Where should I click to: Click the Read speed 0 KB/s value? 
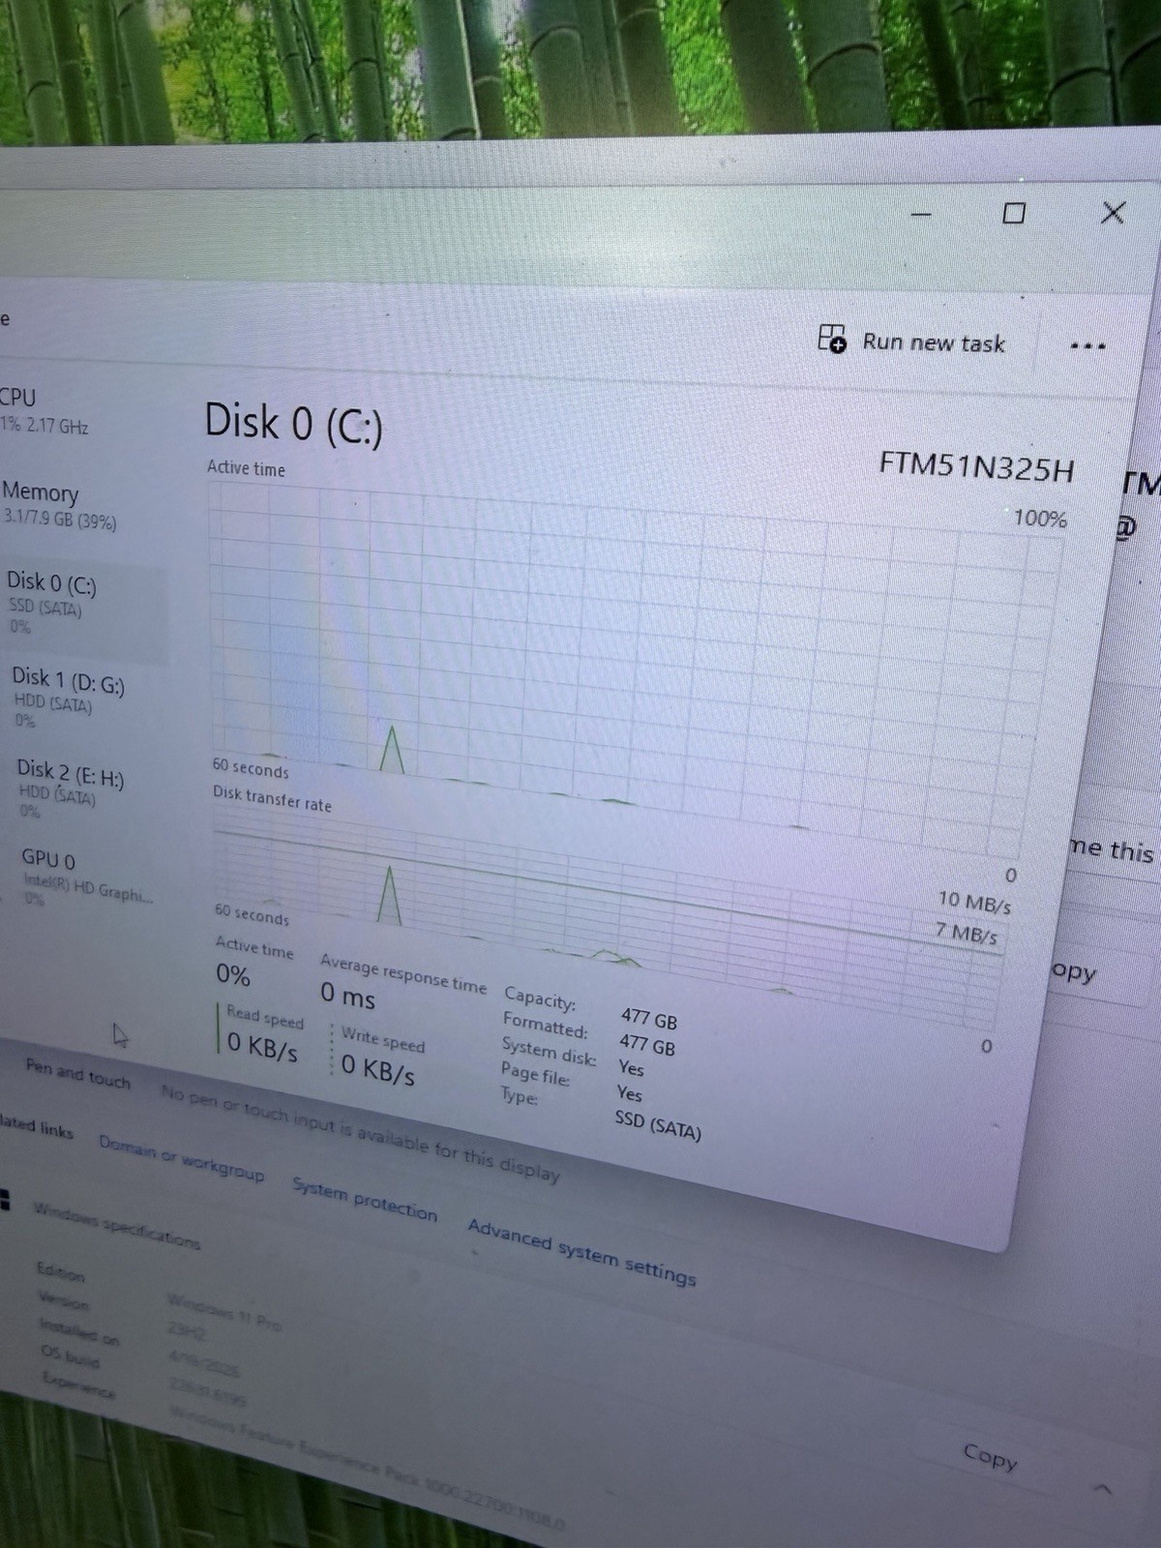coord(262,1046)
